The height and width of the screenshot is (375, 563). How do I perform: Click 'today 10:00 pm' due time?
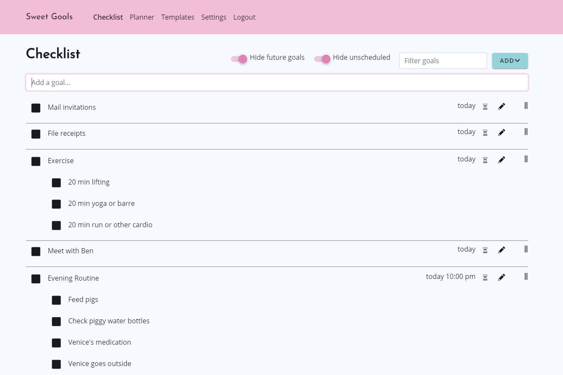click(451, 276)
